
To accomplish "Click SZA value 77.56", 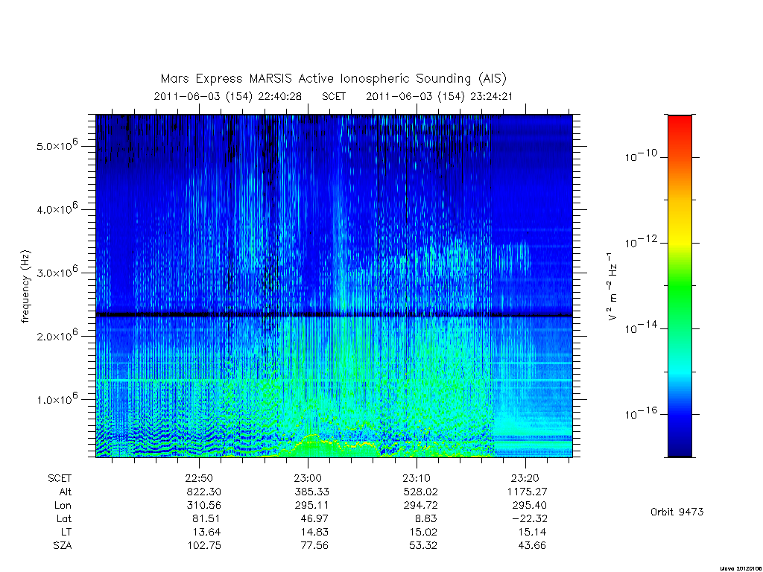I will [315, 546].
